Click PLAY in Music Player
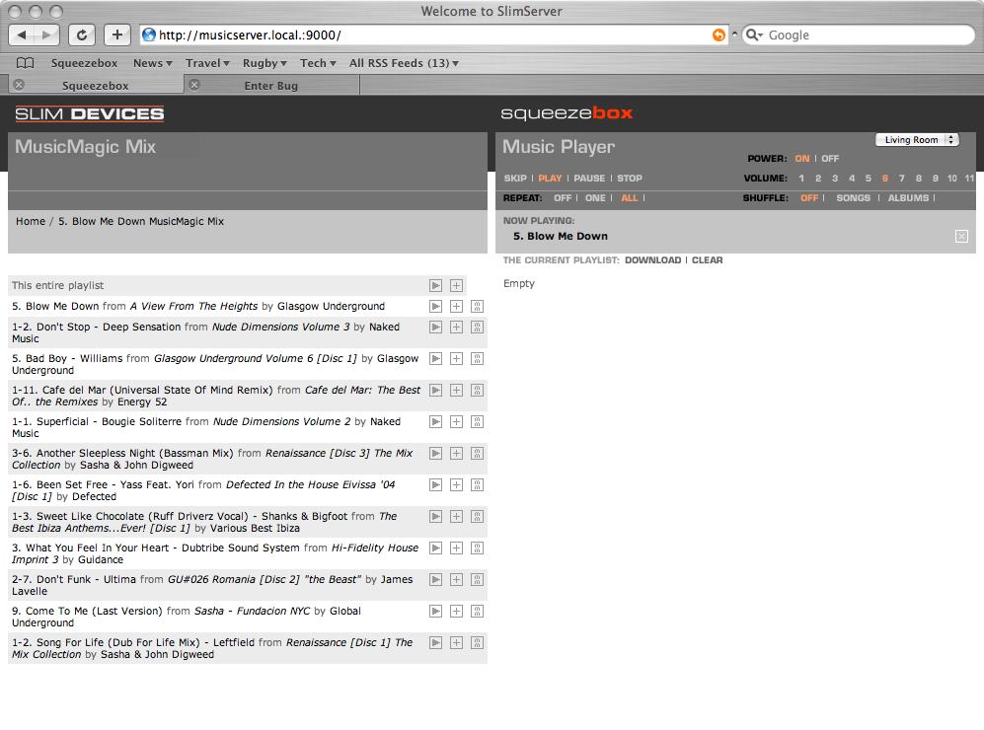984x730 pixels. [550, 179]
